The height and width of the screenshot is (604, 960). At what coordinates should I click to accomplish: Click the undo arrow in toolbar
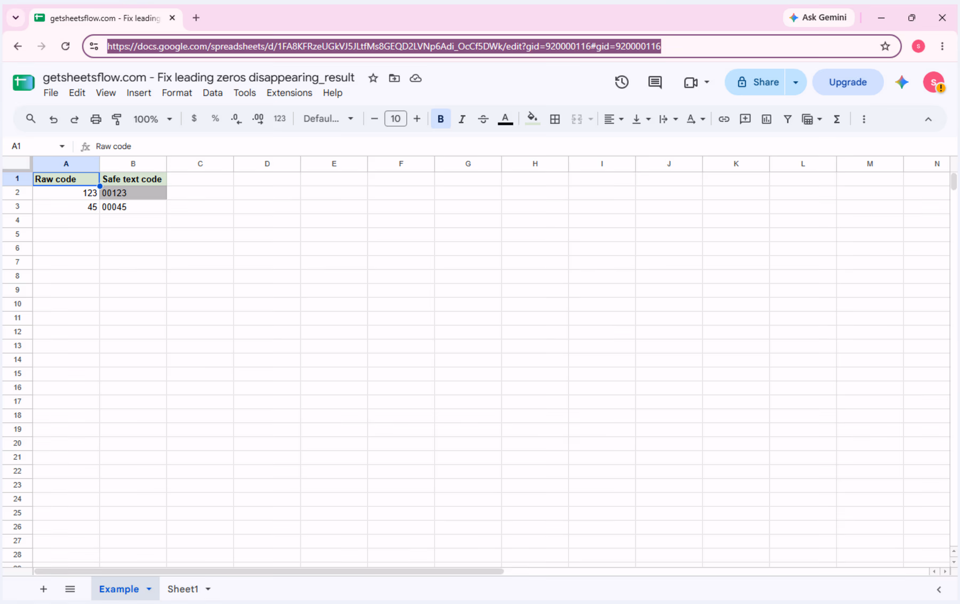coord(53,119)
